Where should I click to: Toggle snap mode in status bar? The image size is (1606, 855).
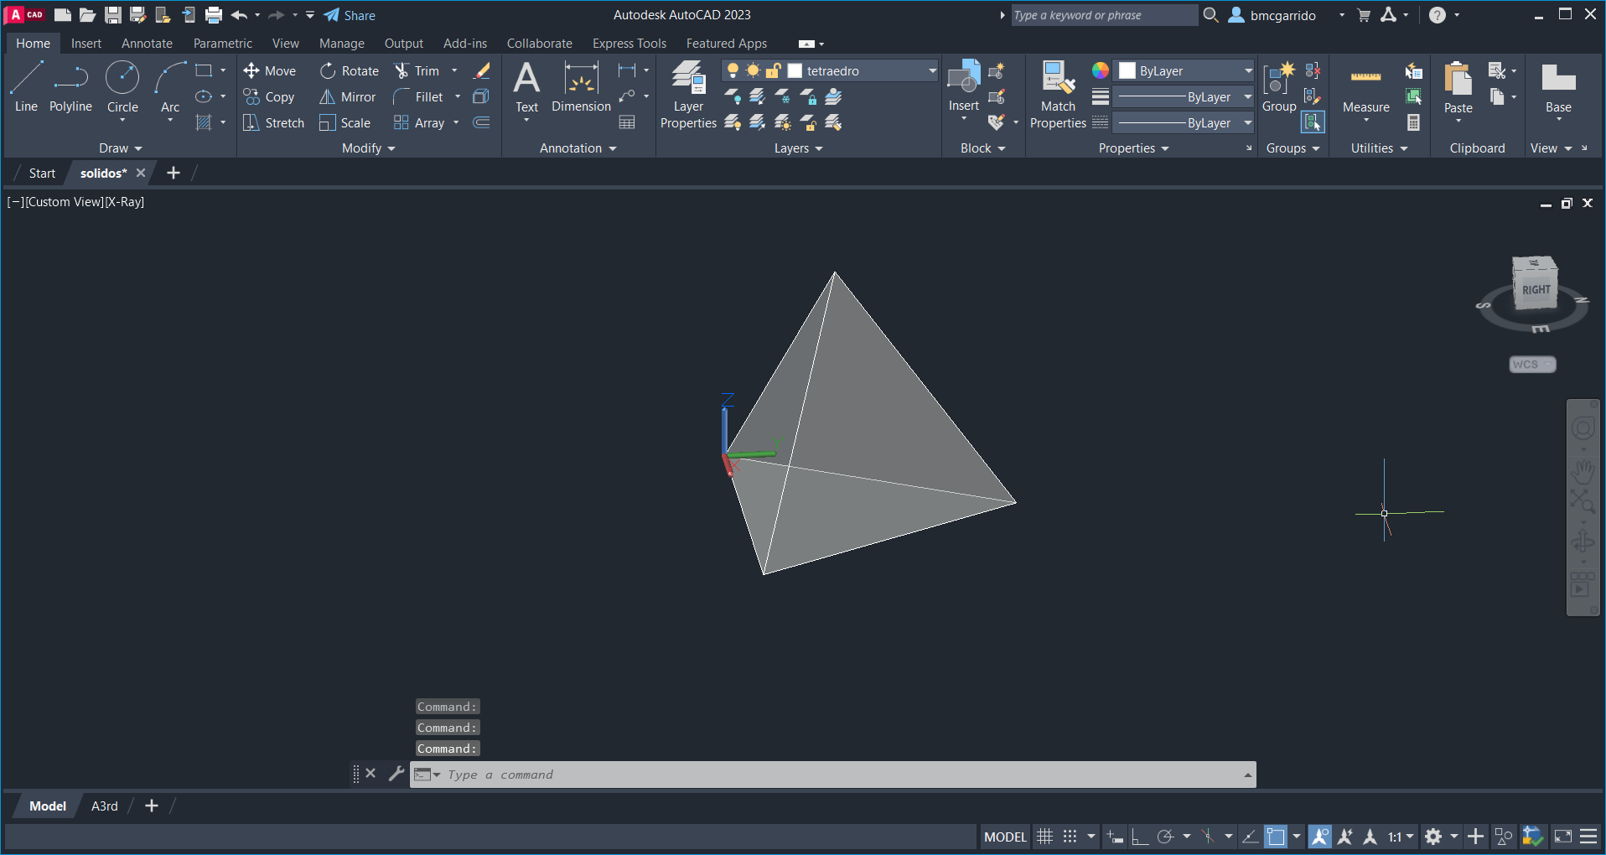point(1070,837)
